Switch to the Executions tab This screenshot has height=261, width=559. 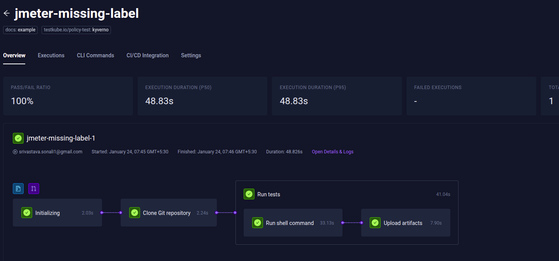pos(51,55)
